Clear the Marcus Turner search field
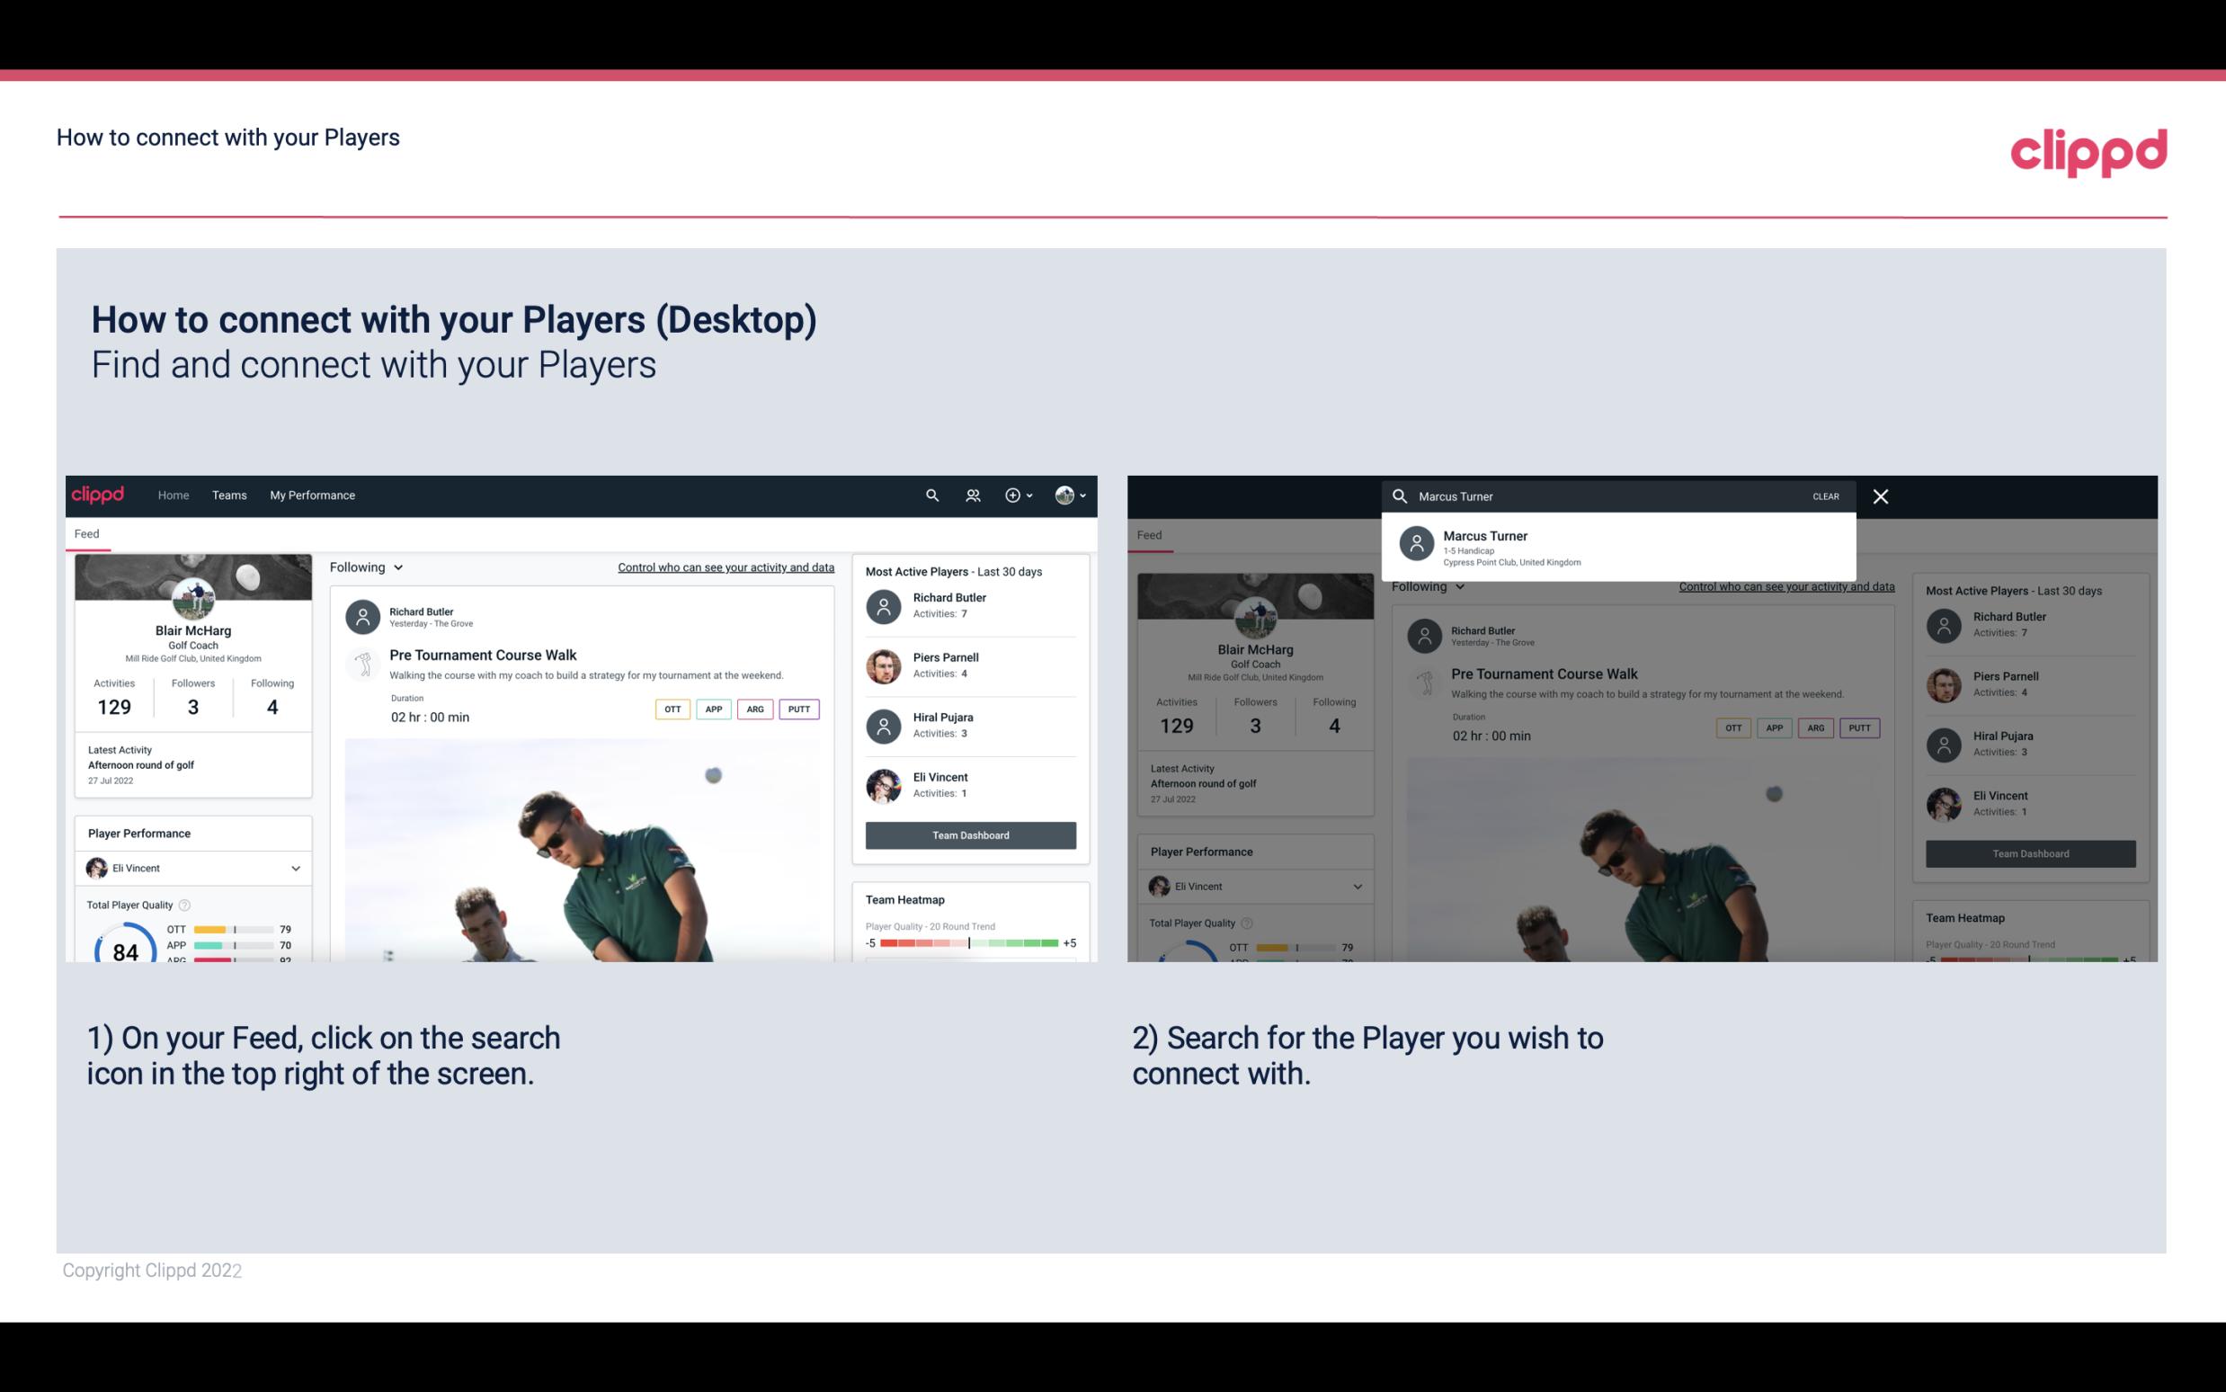The width and height of the screenshot is (2226, 1392). tap(1824, 495)
